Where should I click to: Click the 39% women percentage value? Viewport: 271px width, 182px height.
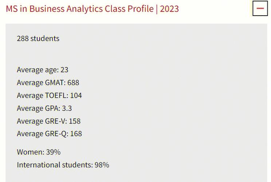click(53, 152)
